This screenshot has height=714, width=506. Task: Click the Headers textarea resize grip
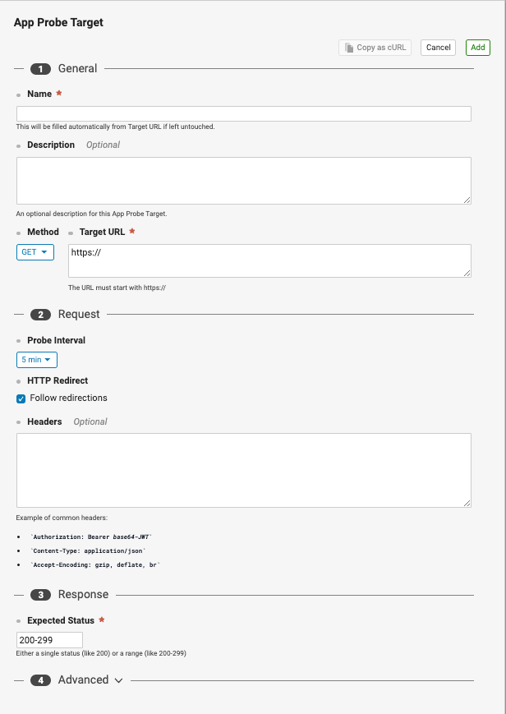(x=467, y=503)
